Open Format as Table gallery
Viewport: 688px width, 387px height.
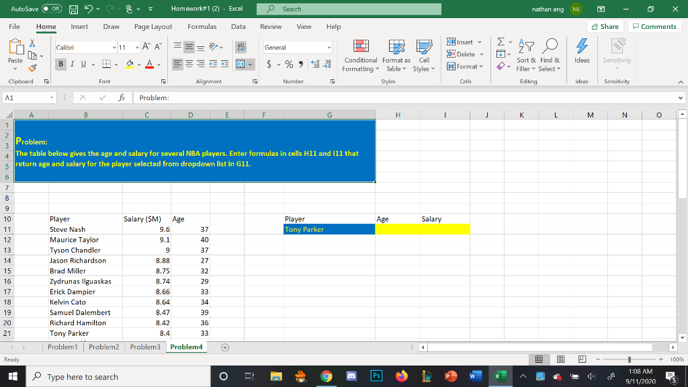tap(396, 56)
